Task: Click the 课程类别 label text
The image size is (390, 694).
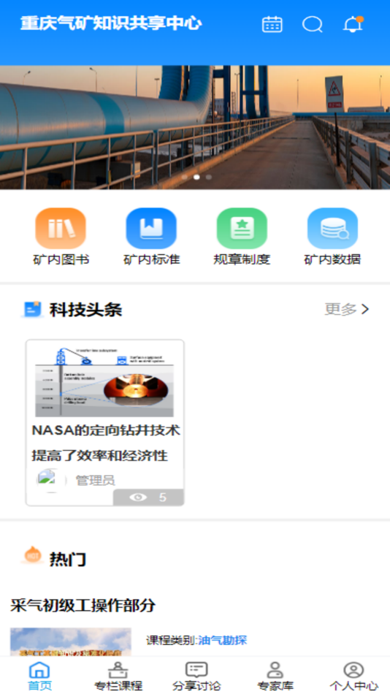Action: click(171, 640)
